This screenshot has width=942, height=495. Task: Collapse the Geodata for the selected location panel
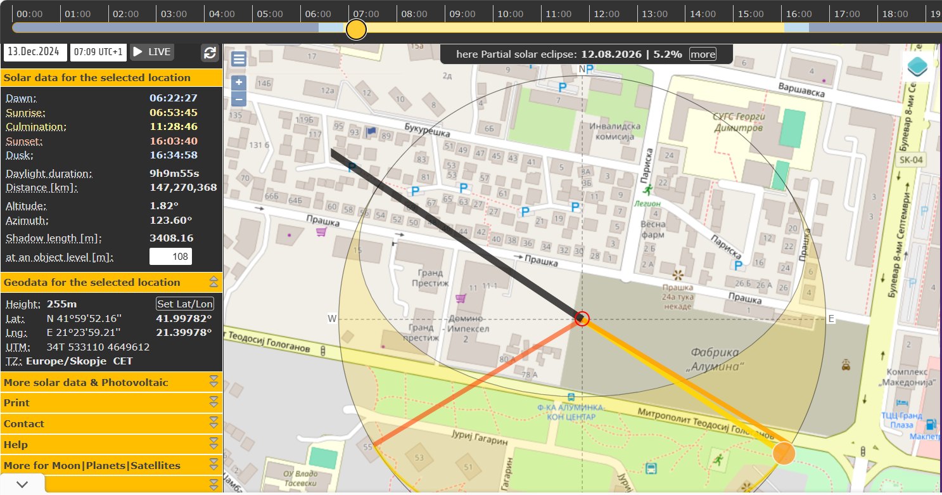[x=213, y=282]
